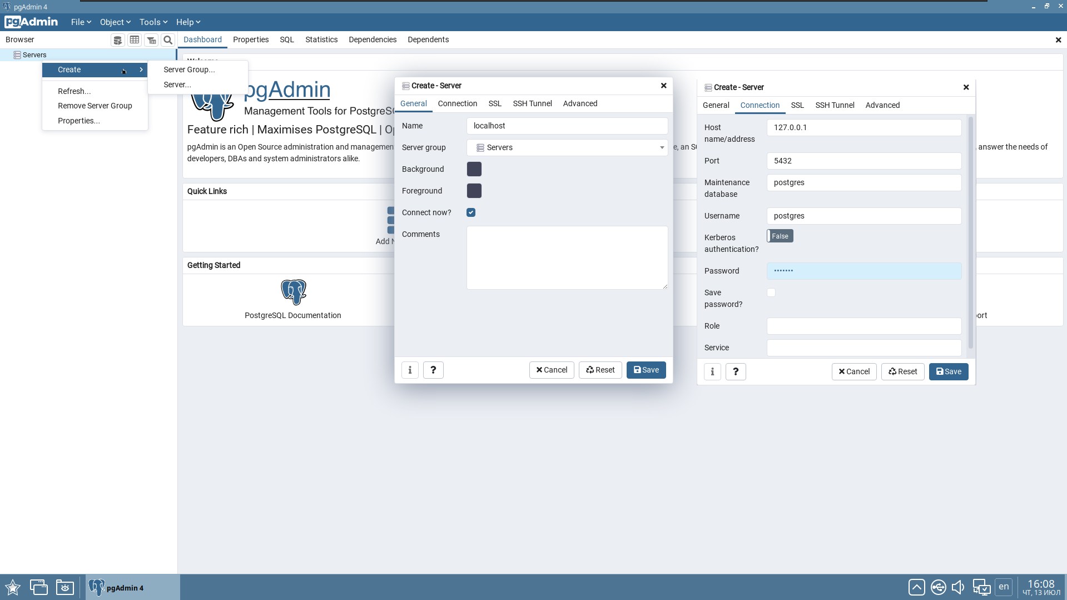
Task: Click the Password field
Action: [864, 271]
